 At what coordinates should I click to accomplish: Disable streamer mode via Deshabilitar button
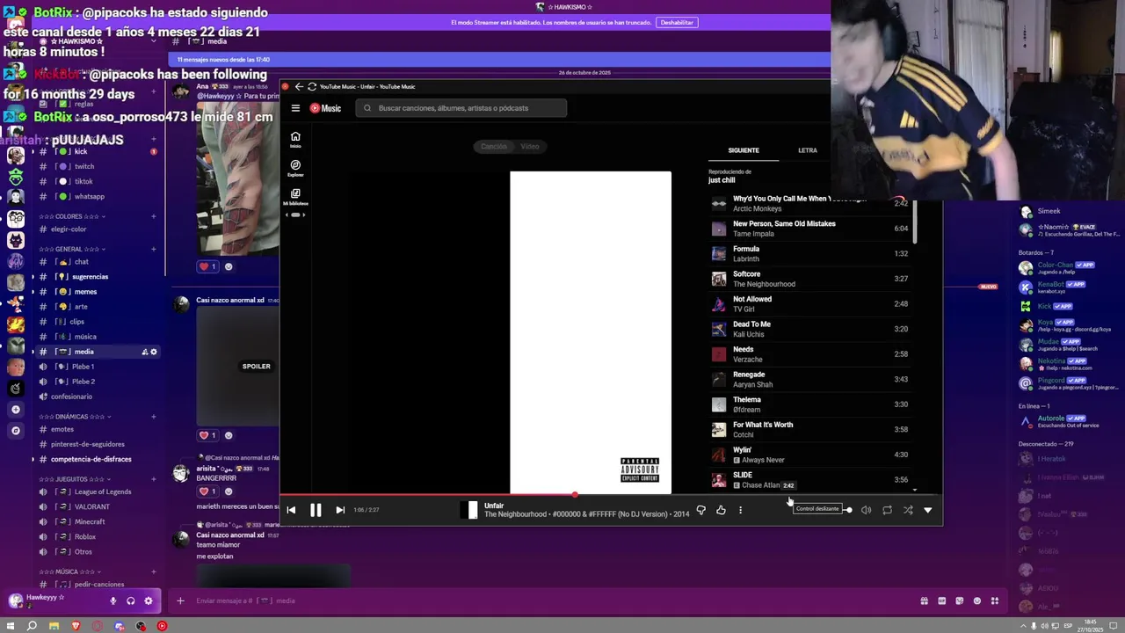[677, 22]
